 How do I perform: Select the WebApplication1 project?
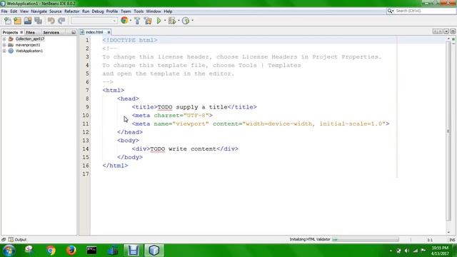[29, 51]
